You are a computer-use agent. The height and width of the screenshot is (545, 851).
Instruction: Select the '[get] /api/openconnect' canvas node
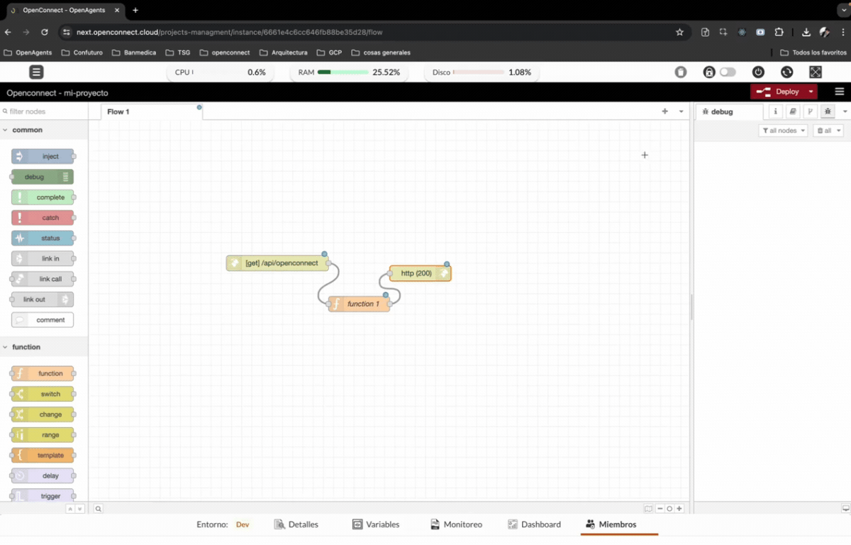coord(277,263)
